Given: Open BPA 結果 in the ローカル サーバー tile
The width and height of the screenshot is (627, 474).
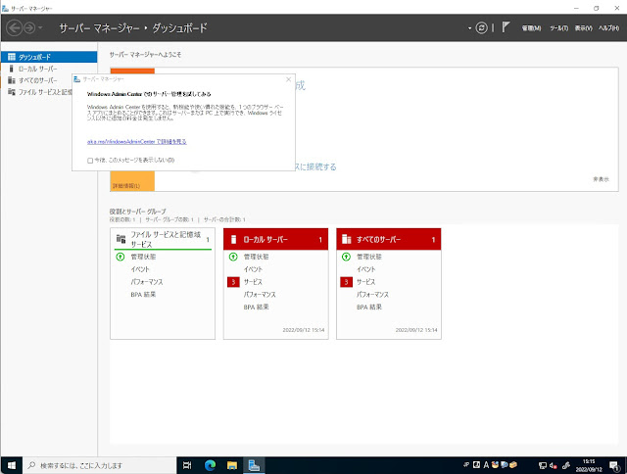Looking at the screenshot, I should click(257, 307).
